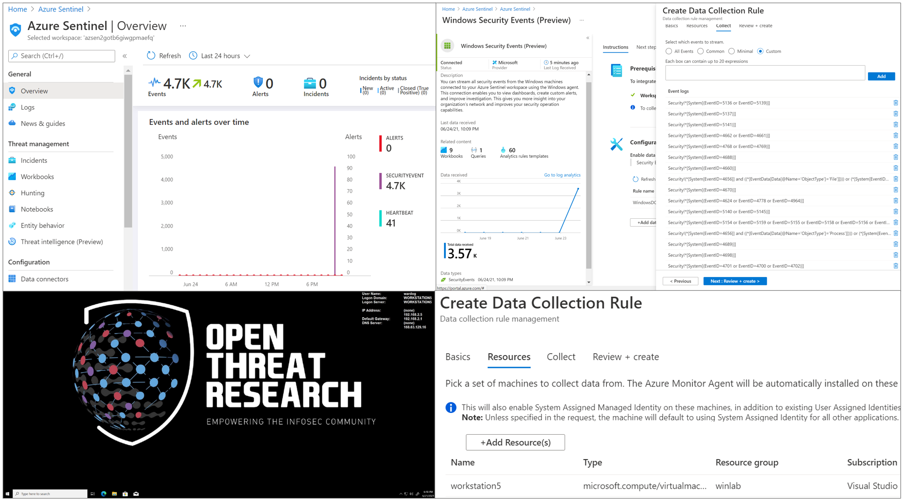Open the Incidents section

34,160
